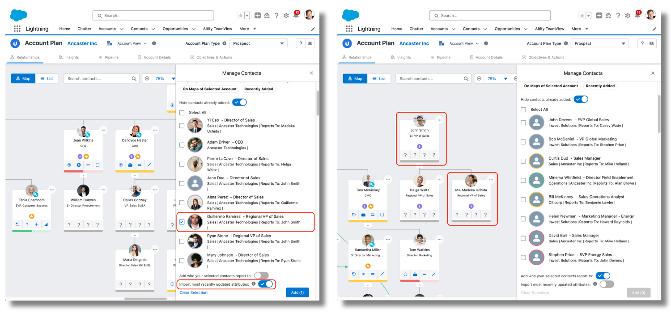The image size is (671, 313).
Task: Uncheck the Guillermo Ramirez checkbox
Action: [182, 222]
